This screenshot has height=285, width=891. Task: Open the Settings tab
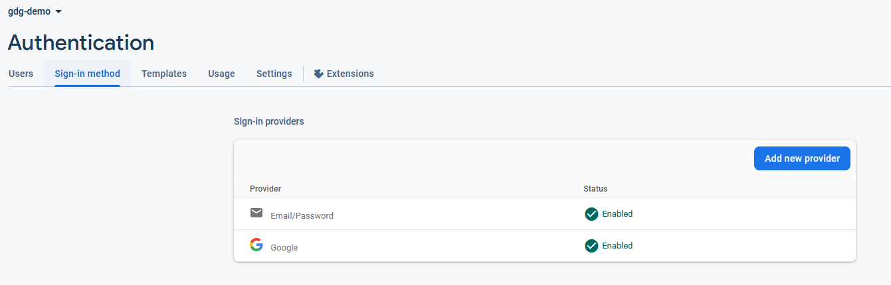pyautogui.click(x=274, y=74)
